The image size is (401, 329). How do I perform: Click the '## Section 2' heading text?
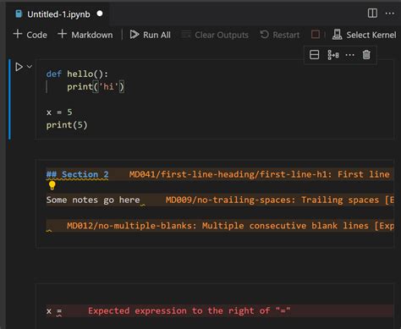(78, 174)
